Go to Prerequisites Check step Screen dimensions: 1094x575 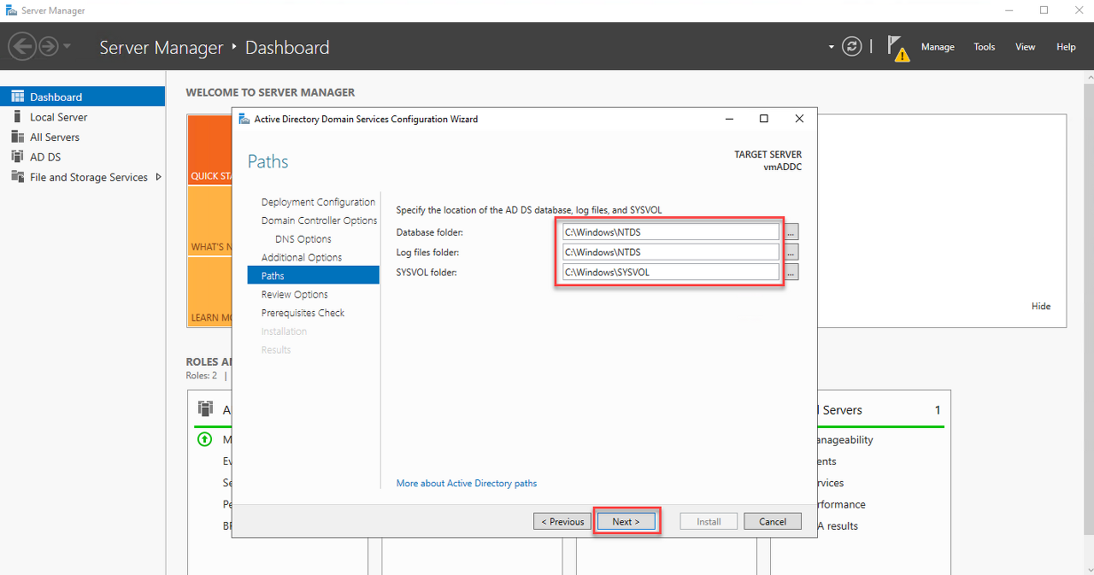pos(303,313)
